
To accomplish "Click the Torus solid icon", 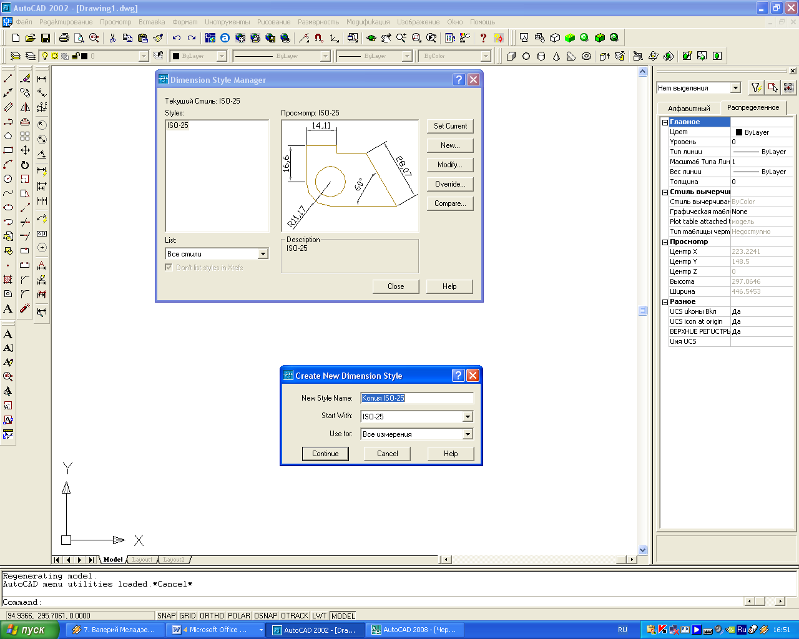I will [586, 56].
